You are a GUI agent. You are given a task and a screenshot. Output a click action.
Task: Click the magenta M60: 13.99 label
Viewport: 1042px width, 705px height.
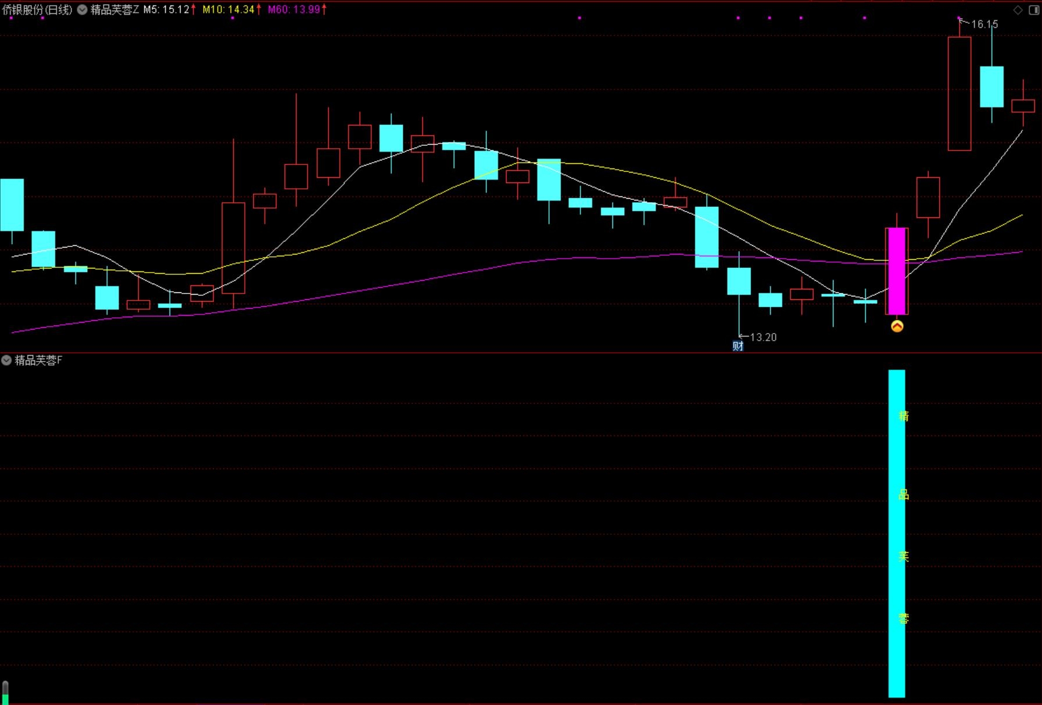tap(293, 9)
